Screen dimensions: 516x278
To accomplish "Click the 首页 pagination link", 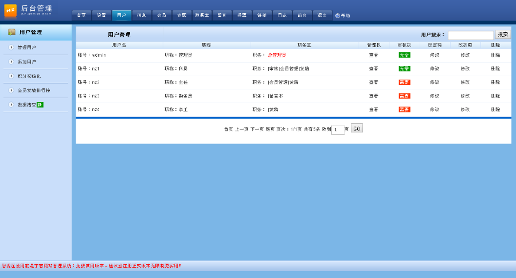I will 228,130.
